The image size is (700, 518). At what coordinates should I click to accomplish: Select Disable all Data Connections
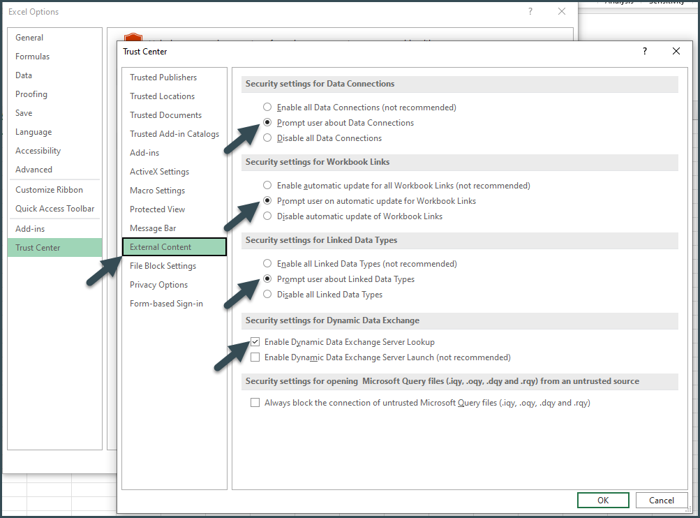coord(267,138)
